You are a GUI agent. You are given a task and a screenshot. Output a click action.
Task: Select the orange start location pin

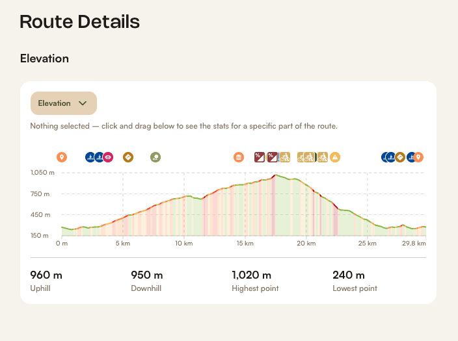[x=62, y=157]
